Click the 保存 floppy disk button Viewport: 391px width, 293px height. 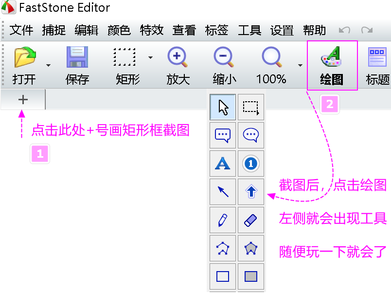[77, 65]
